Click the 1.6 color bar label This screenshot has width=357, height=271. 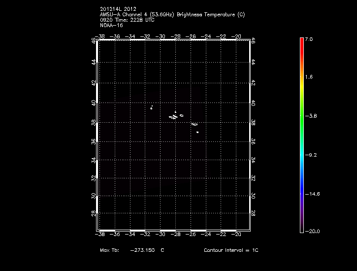(x=308, y=77)
